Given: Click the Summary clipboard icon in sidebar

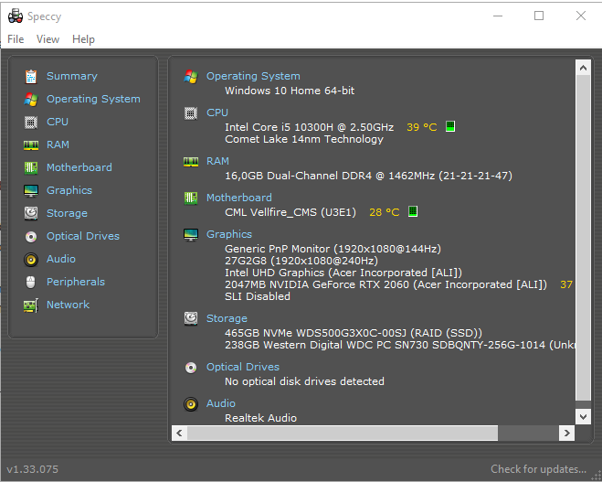Looking at the screenshot, I should [x=31, y=77].
